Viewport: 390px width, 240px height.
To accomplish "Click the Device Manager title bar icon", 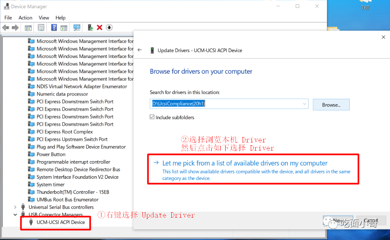I will 7,7.
